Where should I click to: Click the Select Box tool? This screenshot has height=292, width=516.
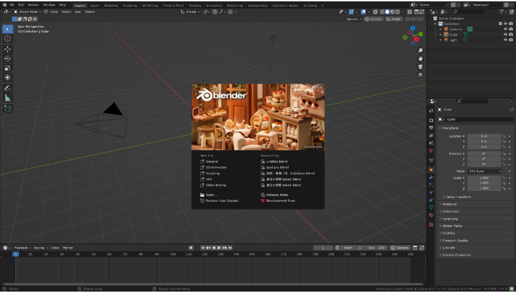point(8,29)
